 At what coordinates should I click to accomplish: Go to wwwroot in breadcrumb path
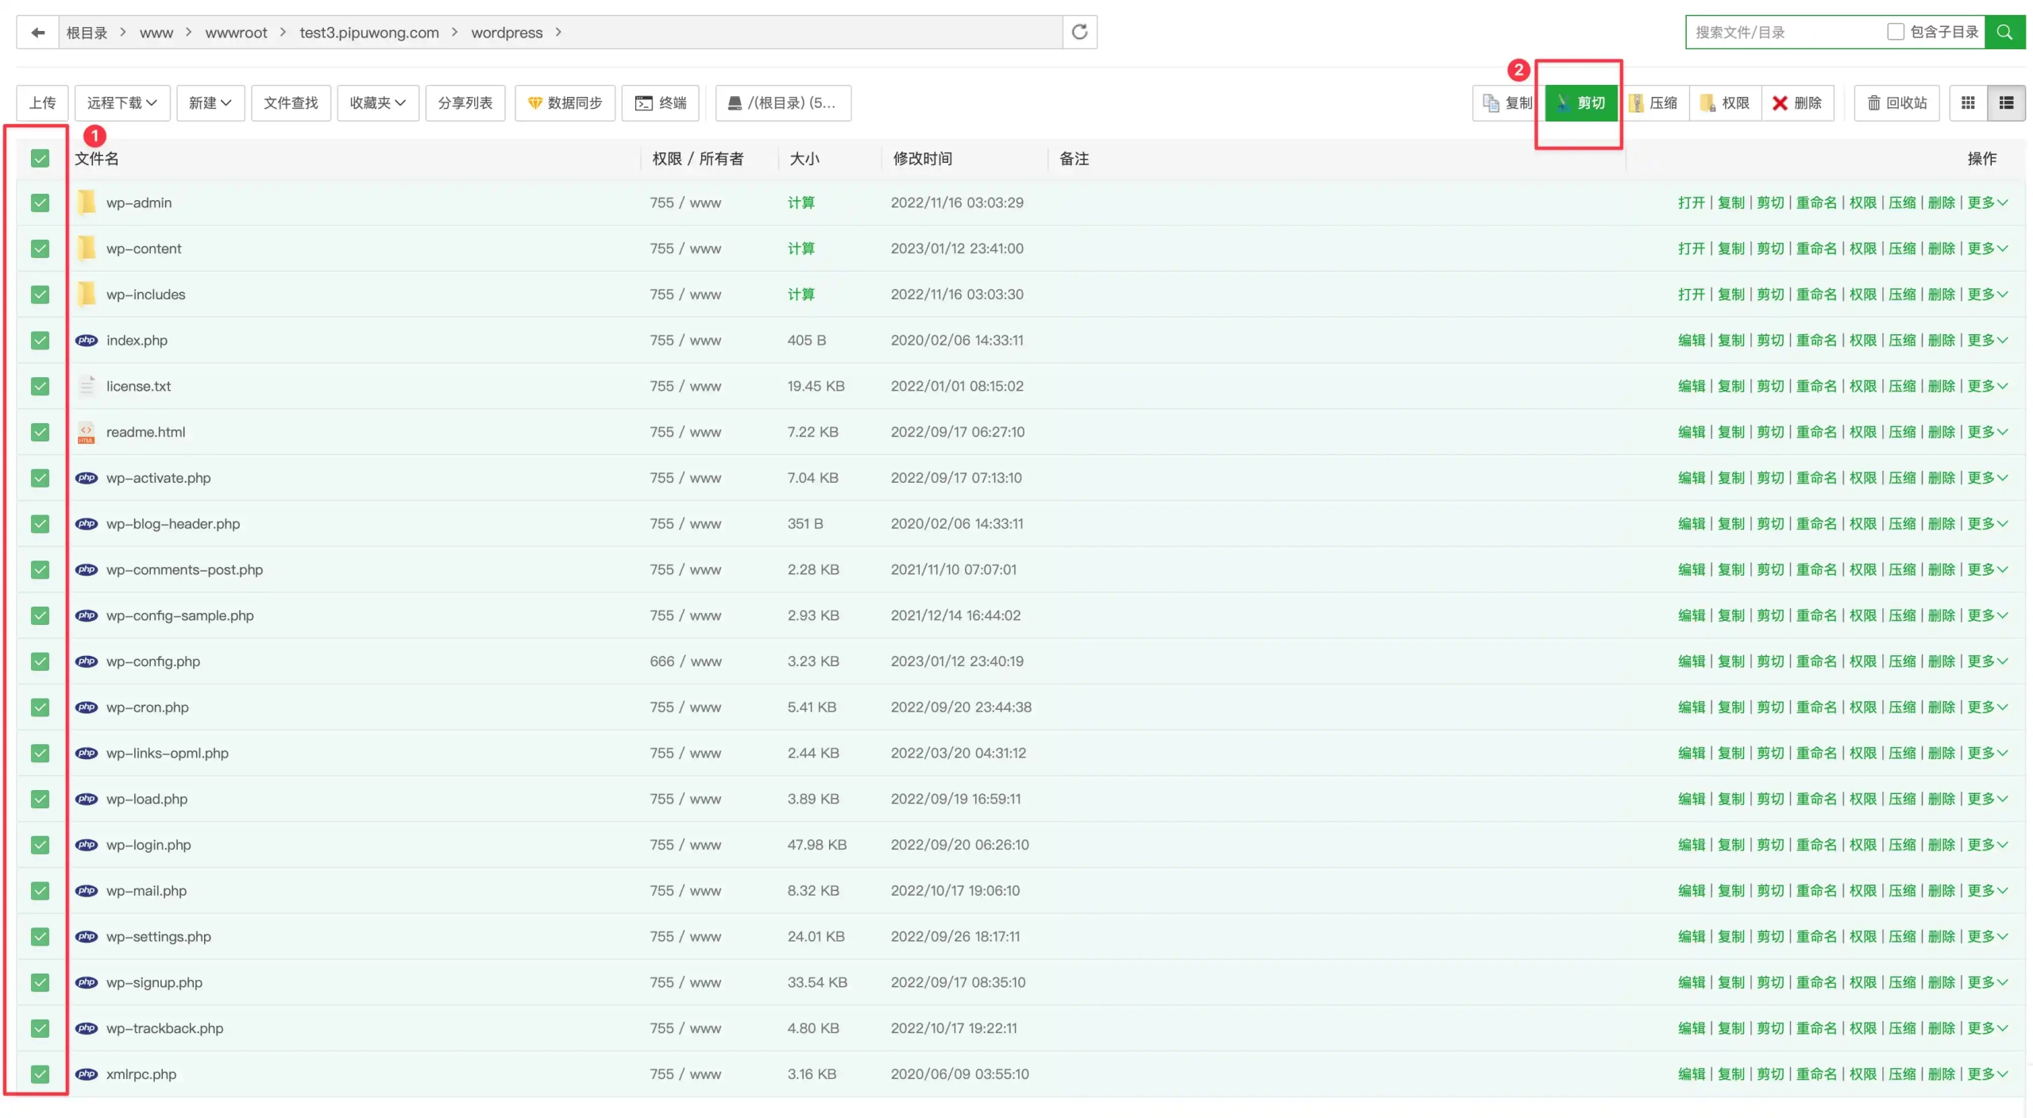(x=236, y=33)
